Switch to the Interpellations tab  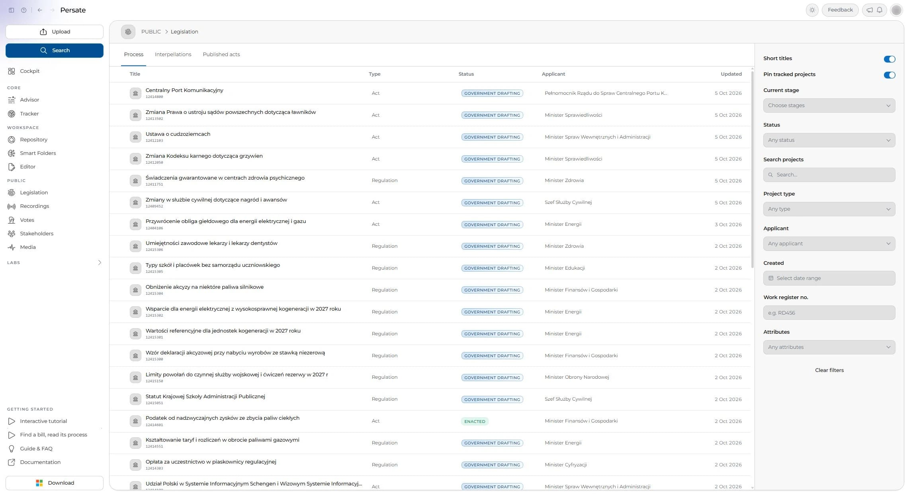click(x=173, y=55)
